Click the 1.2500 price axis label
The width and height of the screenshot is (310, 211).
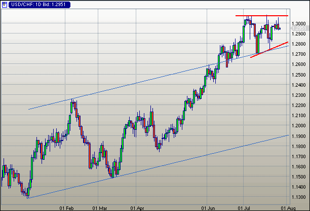[x=299, y=75]
